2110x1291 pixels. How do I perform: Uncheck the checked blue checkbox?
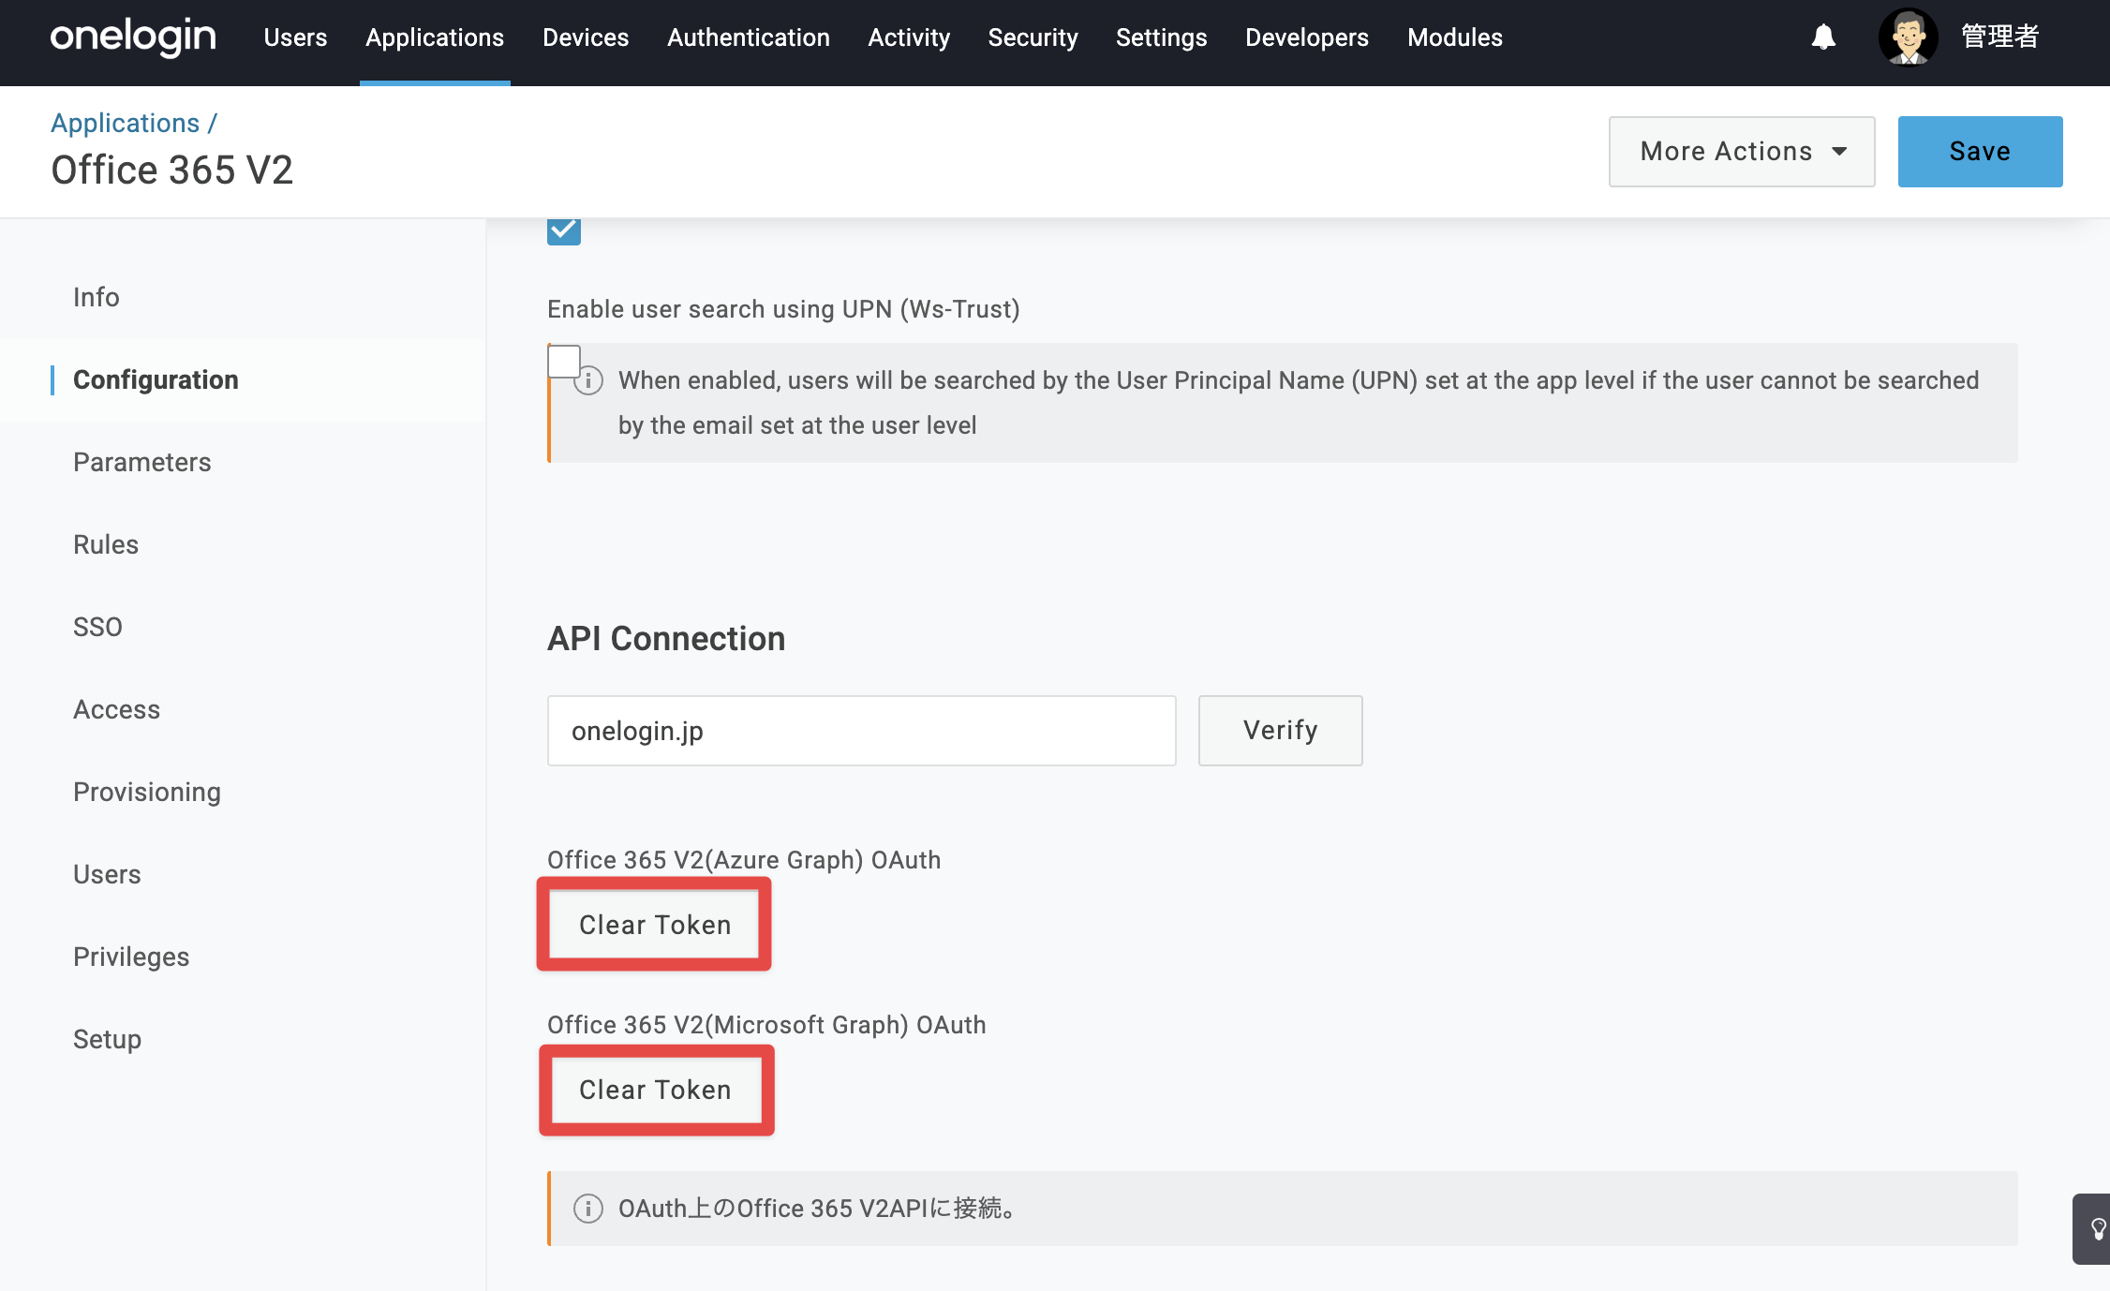564,230
